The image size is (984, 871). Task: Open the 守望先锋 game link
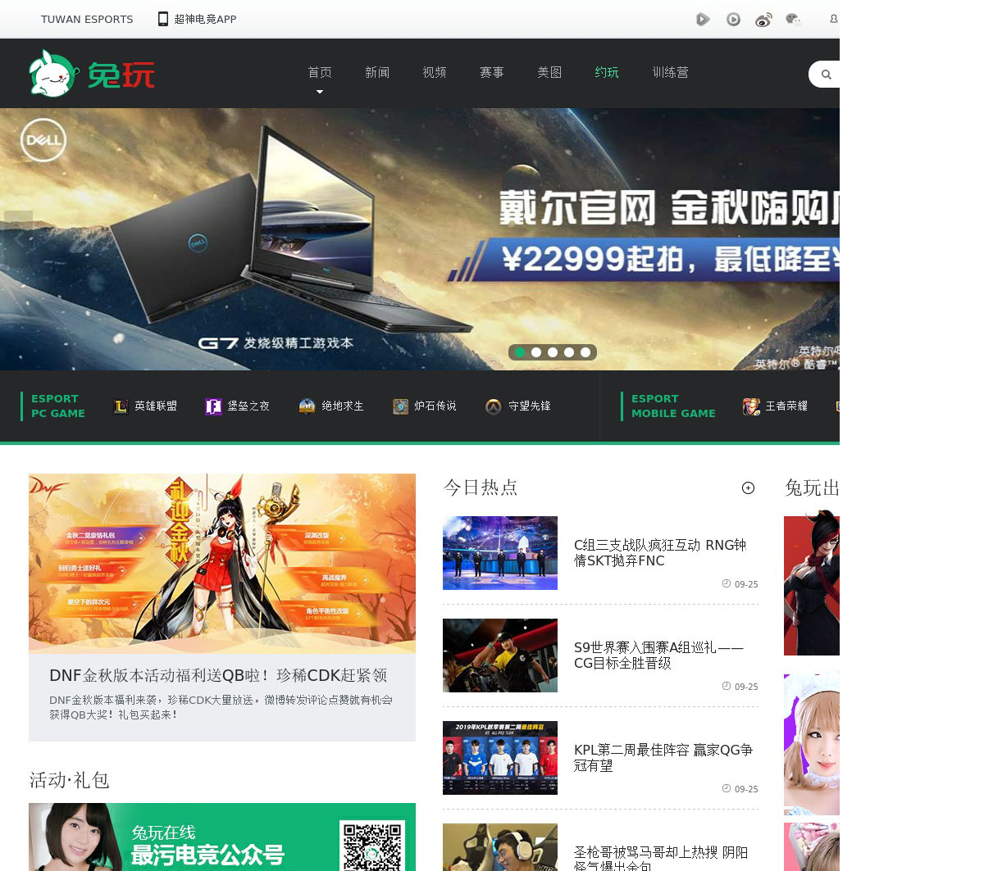coord(529,406)
